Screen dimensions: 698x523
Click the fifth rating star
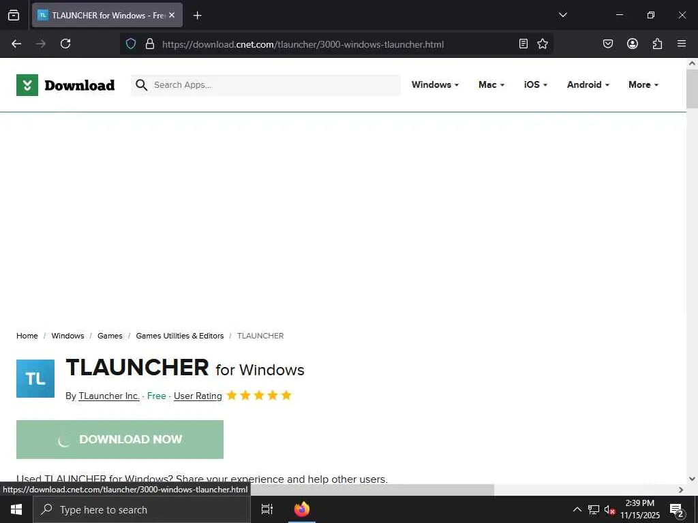286,395
